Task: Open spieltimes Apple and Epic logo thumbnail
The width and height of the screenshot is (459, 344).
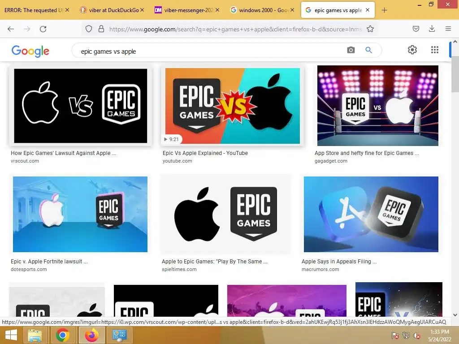Action: tap(225, 214)
